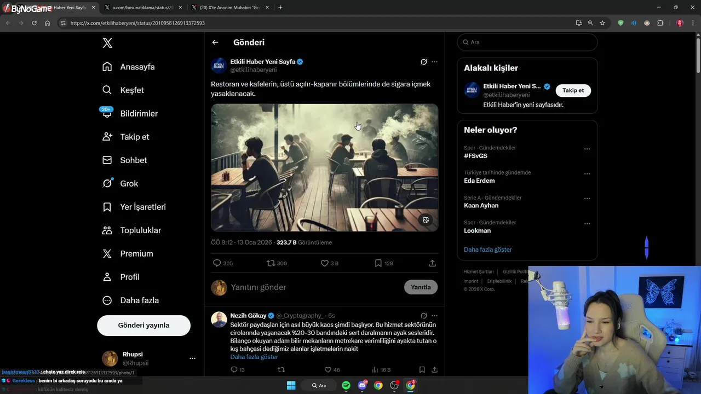Open Spotify from the taskbar

[346, 385]
